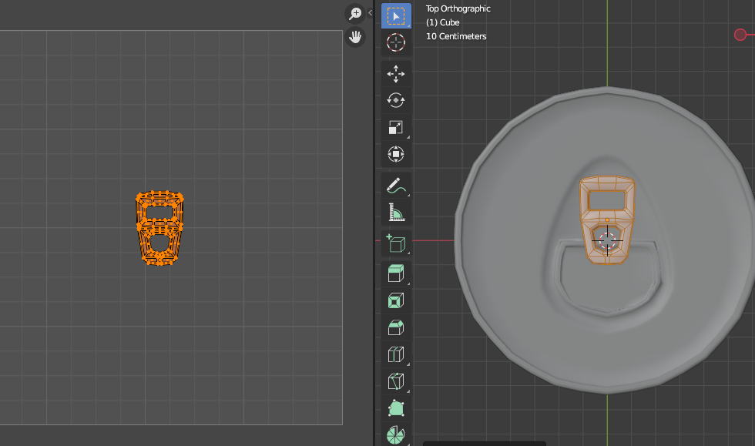Image resolution: width=755 pixels, height=446 pixels.
Task: Choose the Bevel tool
Action: (396, 327)
